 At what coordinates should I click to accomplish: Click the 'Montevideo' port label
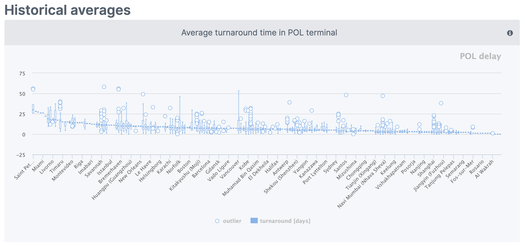coord(63,171)
